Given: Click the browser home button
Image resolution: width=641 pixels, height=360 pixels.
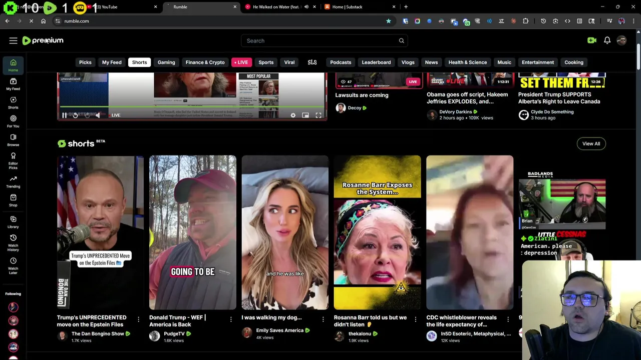Looking at the screenshot, I should click(43, 21).
